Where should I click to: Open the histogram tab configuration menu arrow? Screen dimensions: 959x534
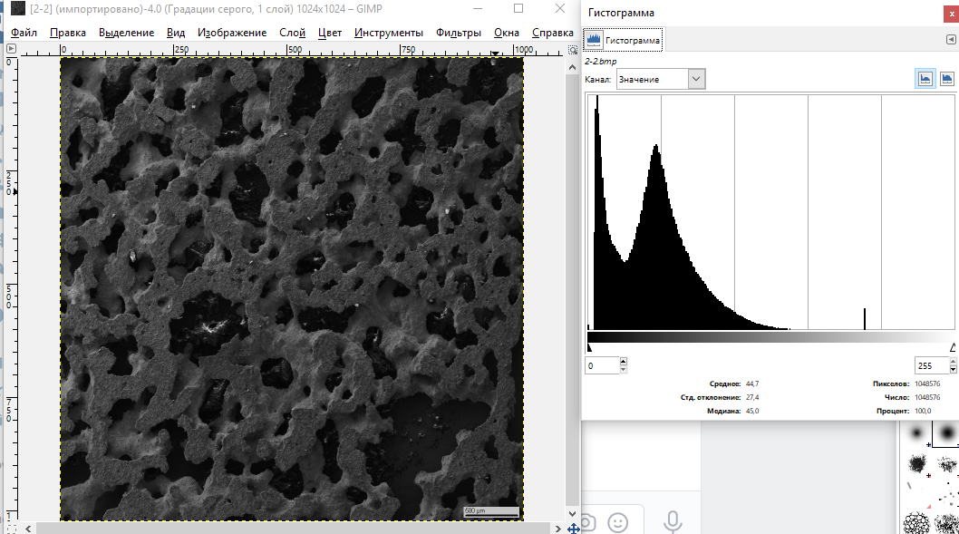pyautogui.click(x=950, y=40)
